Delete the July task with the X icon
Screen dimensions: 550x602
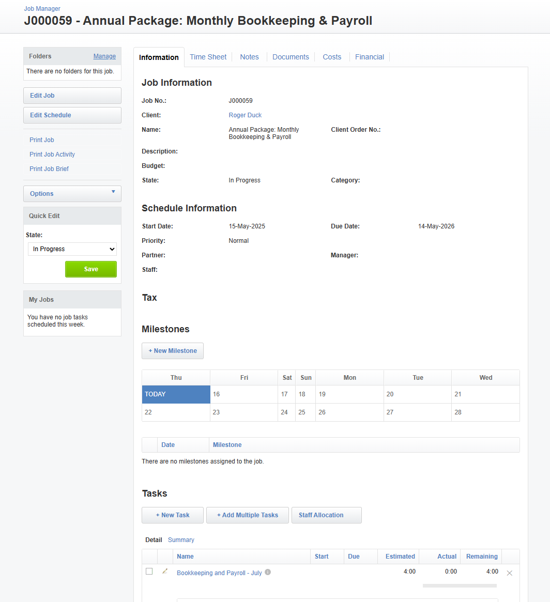(x=509, y=573)
